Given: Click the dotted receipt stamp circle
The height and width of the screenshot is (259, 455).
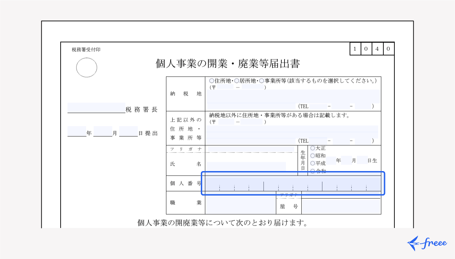Looking at the screenshot, I should point(86,68).
